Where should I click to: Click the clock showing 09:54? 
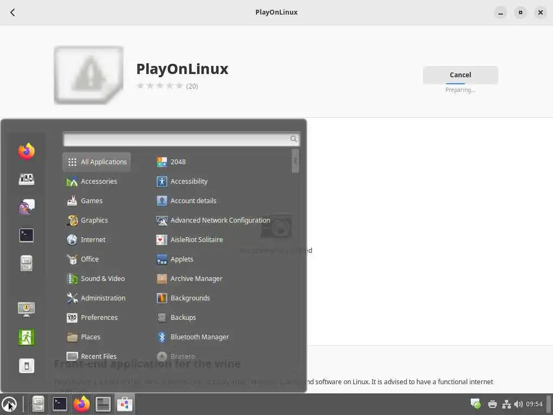[x=534, y=404]
